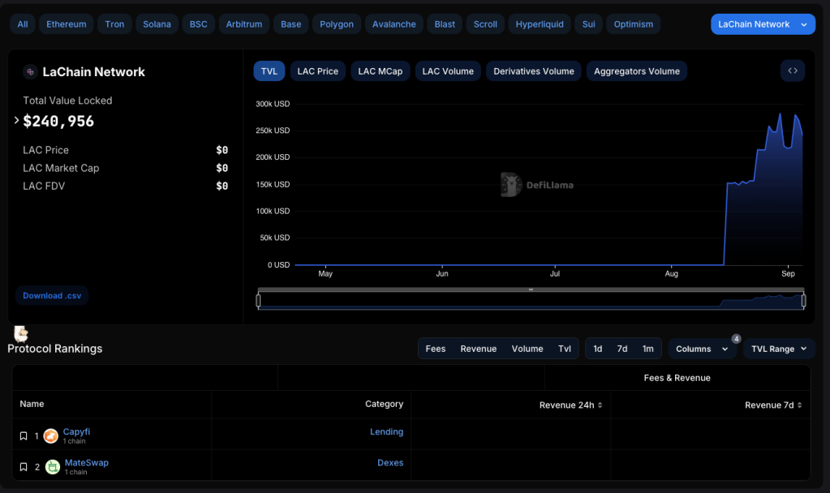This screenshot has height=493, width=830.
Task: Click the Capyfi protocol logo
Action: point(51,436)
